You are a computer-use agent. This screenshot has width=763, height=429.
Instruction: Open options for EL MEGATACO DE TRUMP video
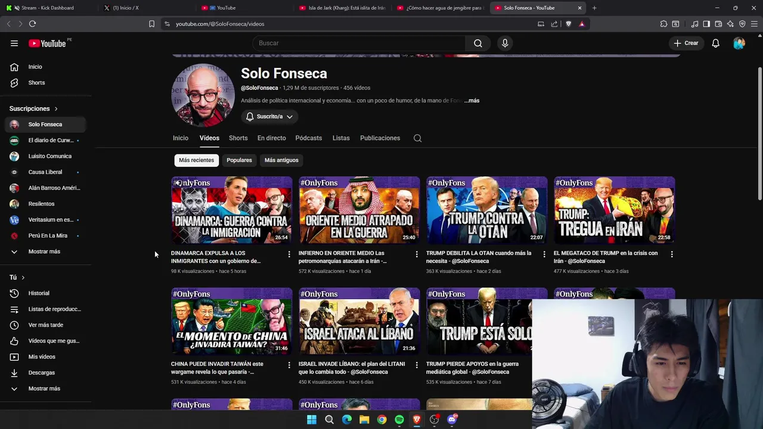tap(672, 254)
